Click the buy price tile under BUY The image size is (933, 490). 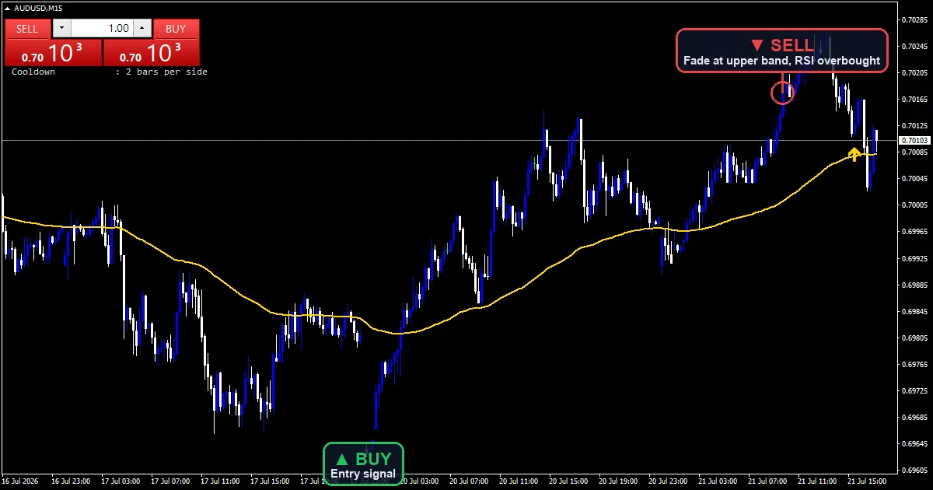(x=151, y=53)
